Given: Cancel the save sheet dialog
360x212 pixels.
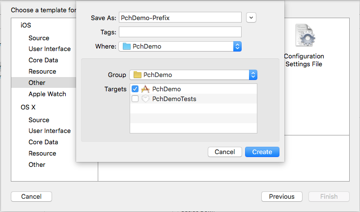Looking at the screenshot, I should (x=225, y=152).
